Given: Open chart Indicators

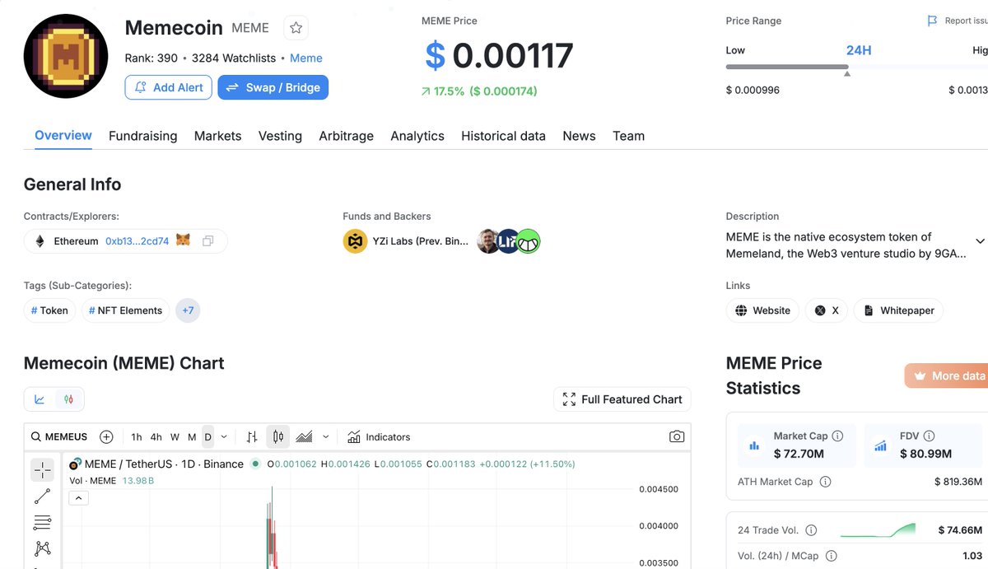Looking at the screenshot, I should (x=379, y=437).
